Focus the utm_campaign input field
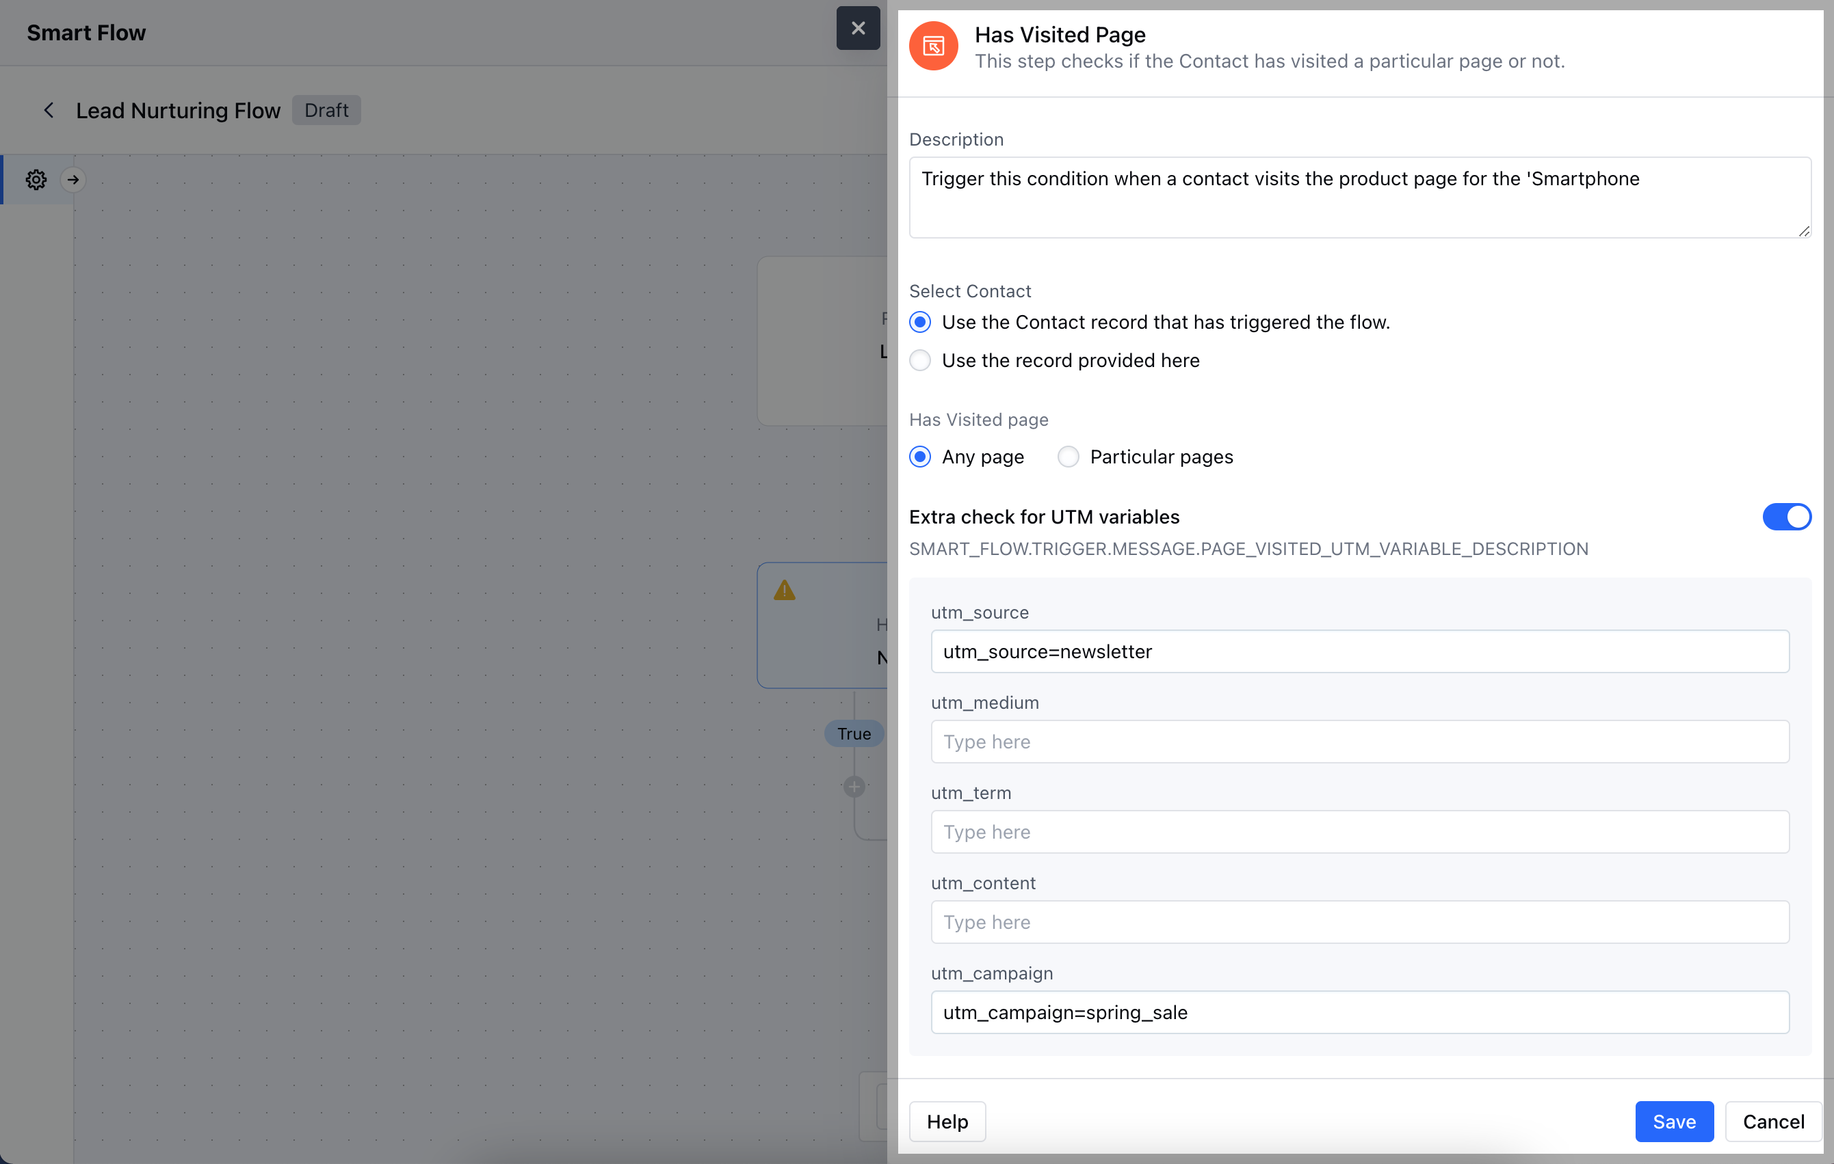 [1359, 1012]
